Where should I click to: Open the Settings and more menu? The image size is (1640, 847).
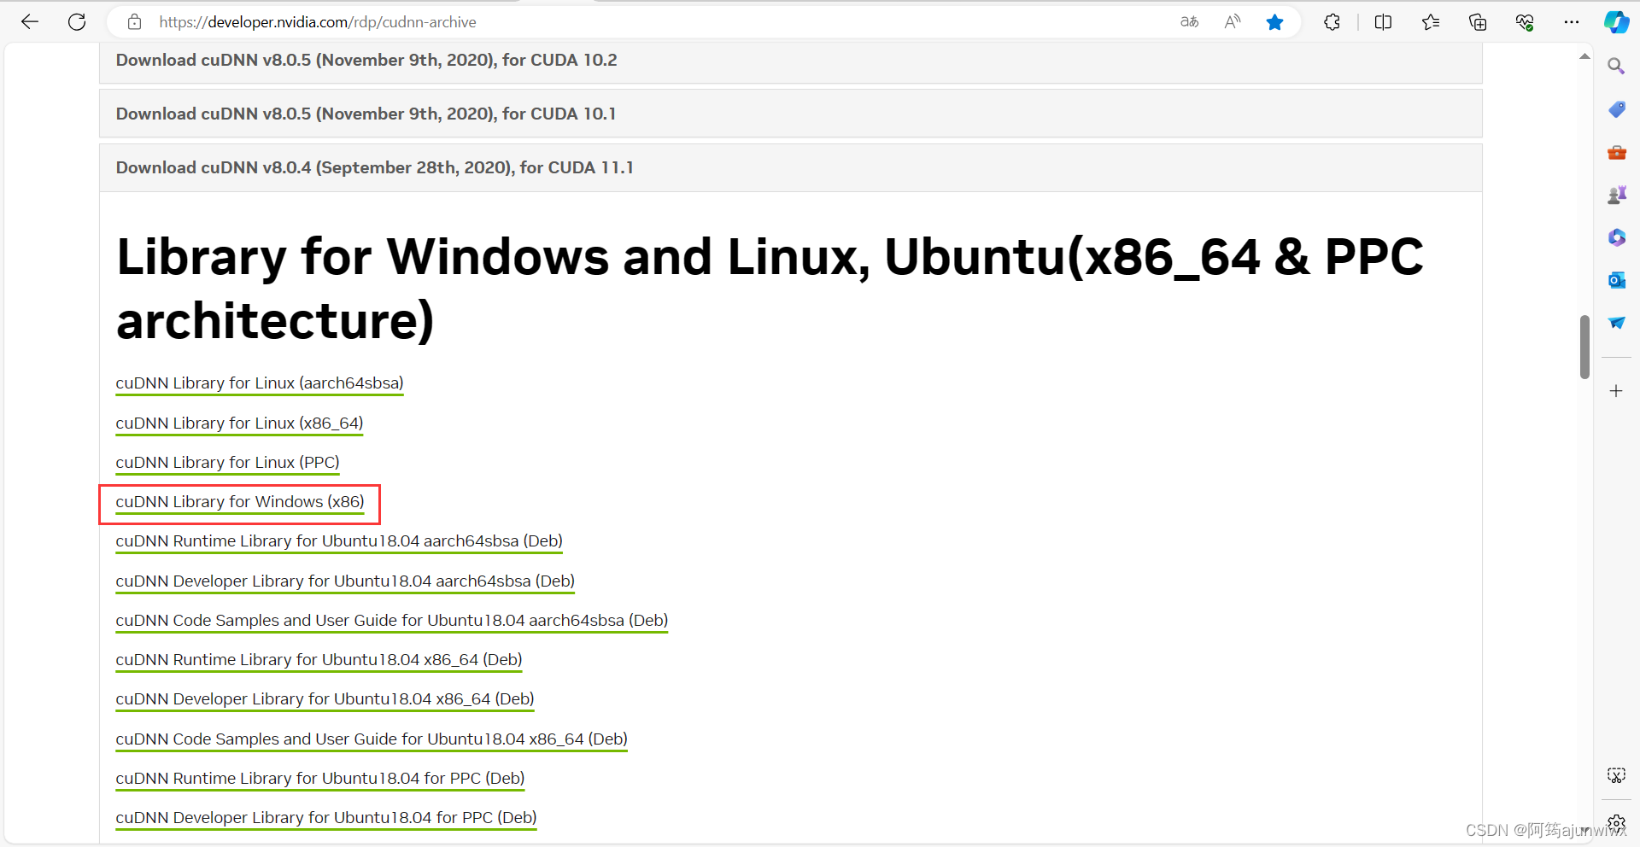tap(1572, 22)
